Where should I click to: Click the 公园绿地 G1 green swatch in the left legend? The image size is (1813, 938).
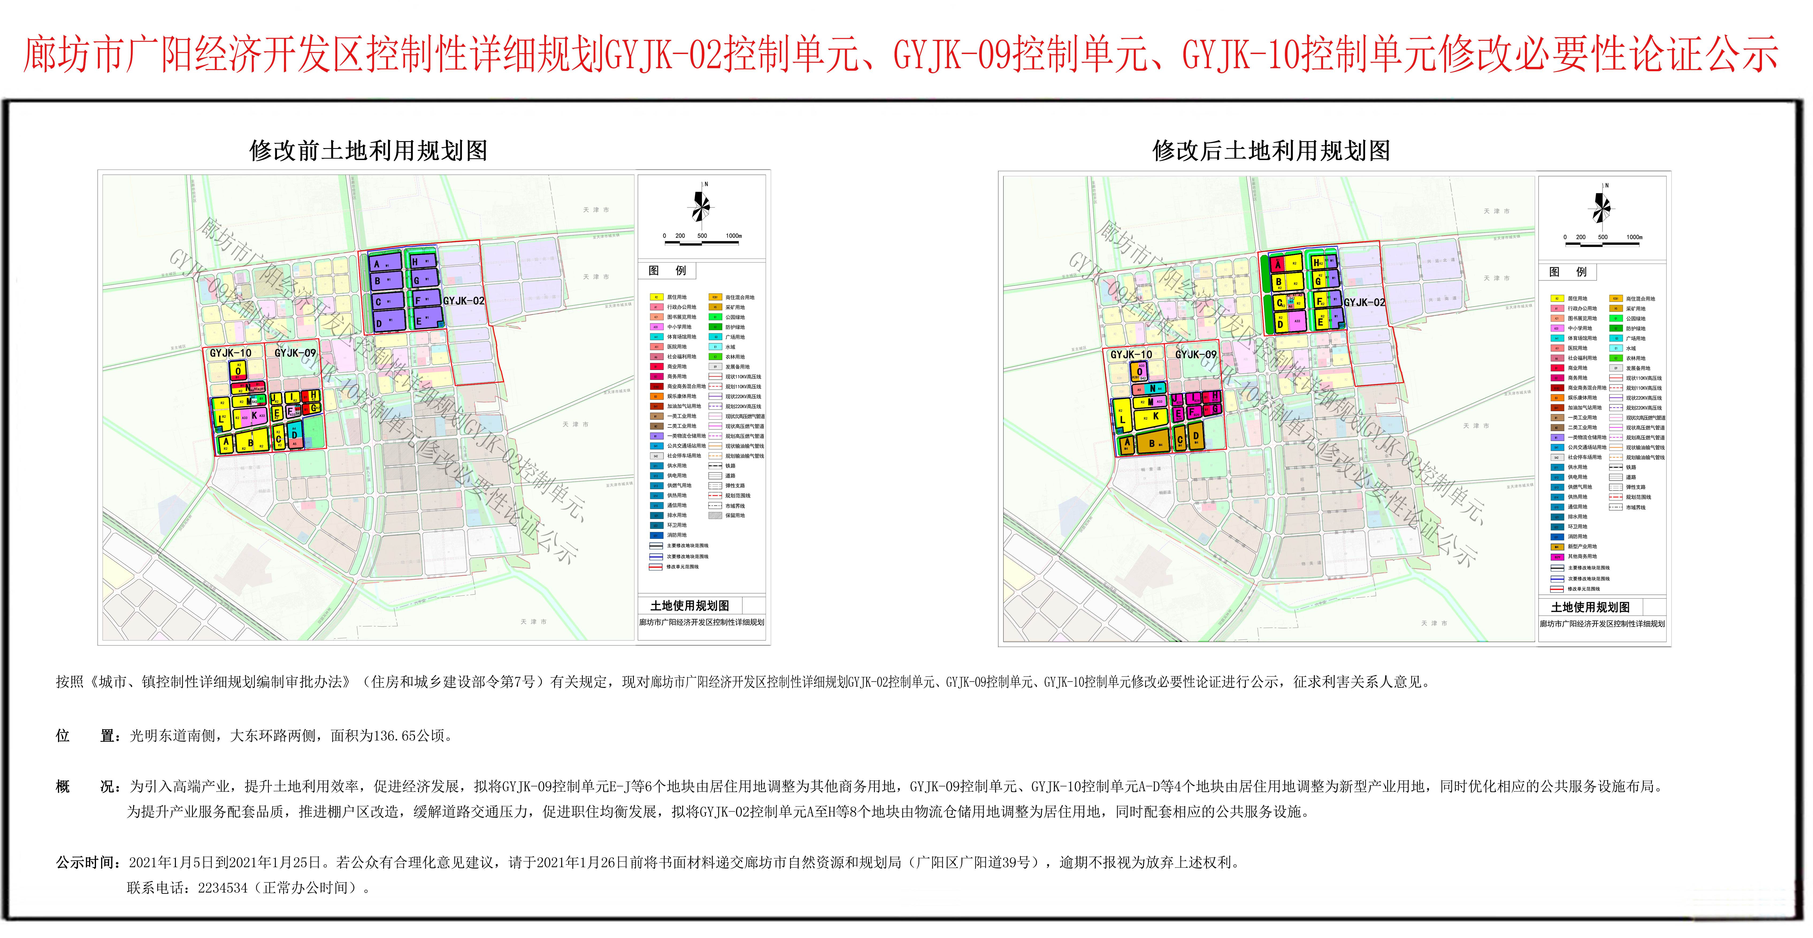point(716,317)
